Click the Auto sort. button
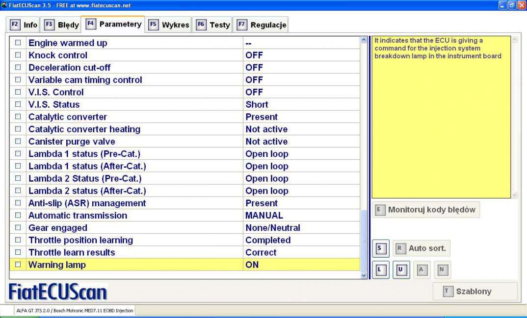 tap(421, 248)
